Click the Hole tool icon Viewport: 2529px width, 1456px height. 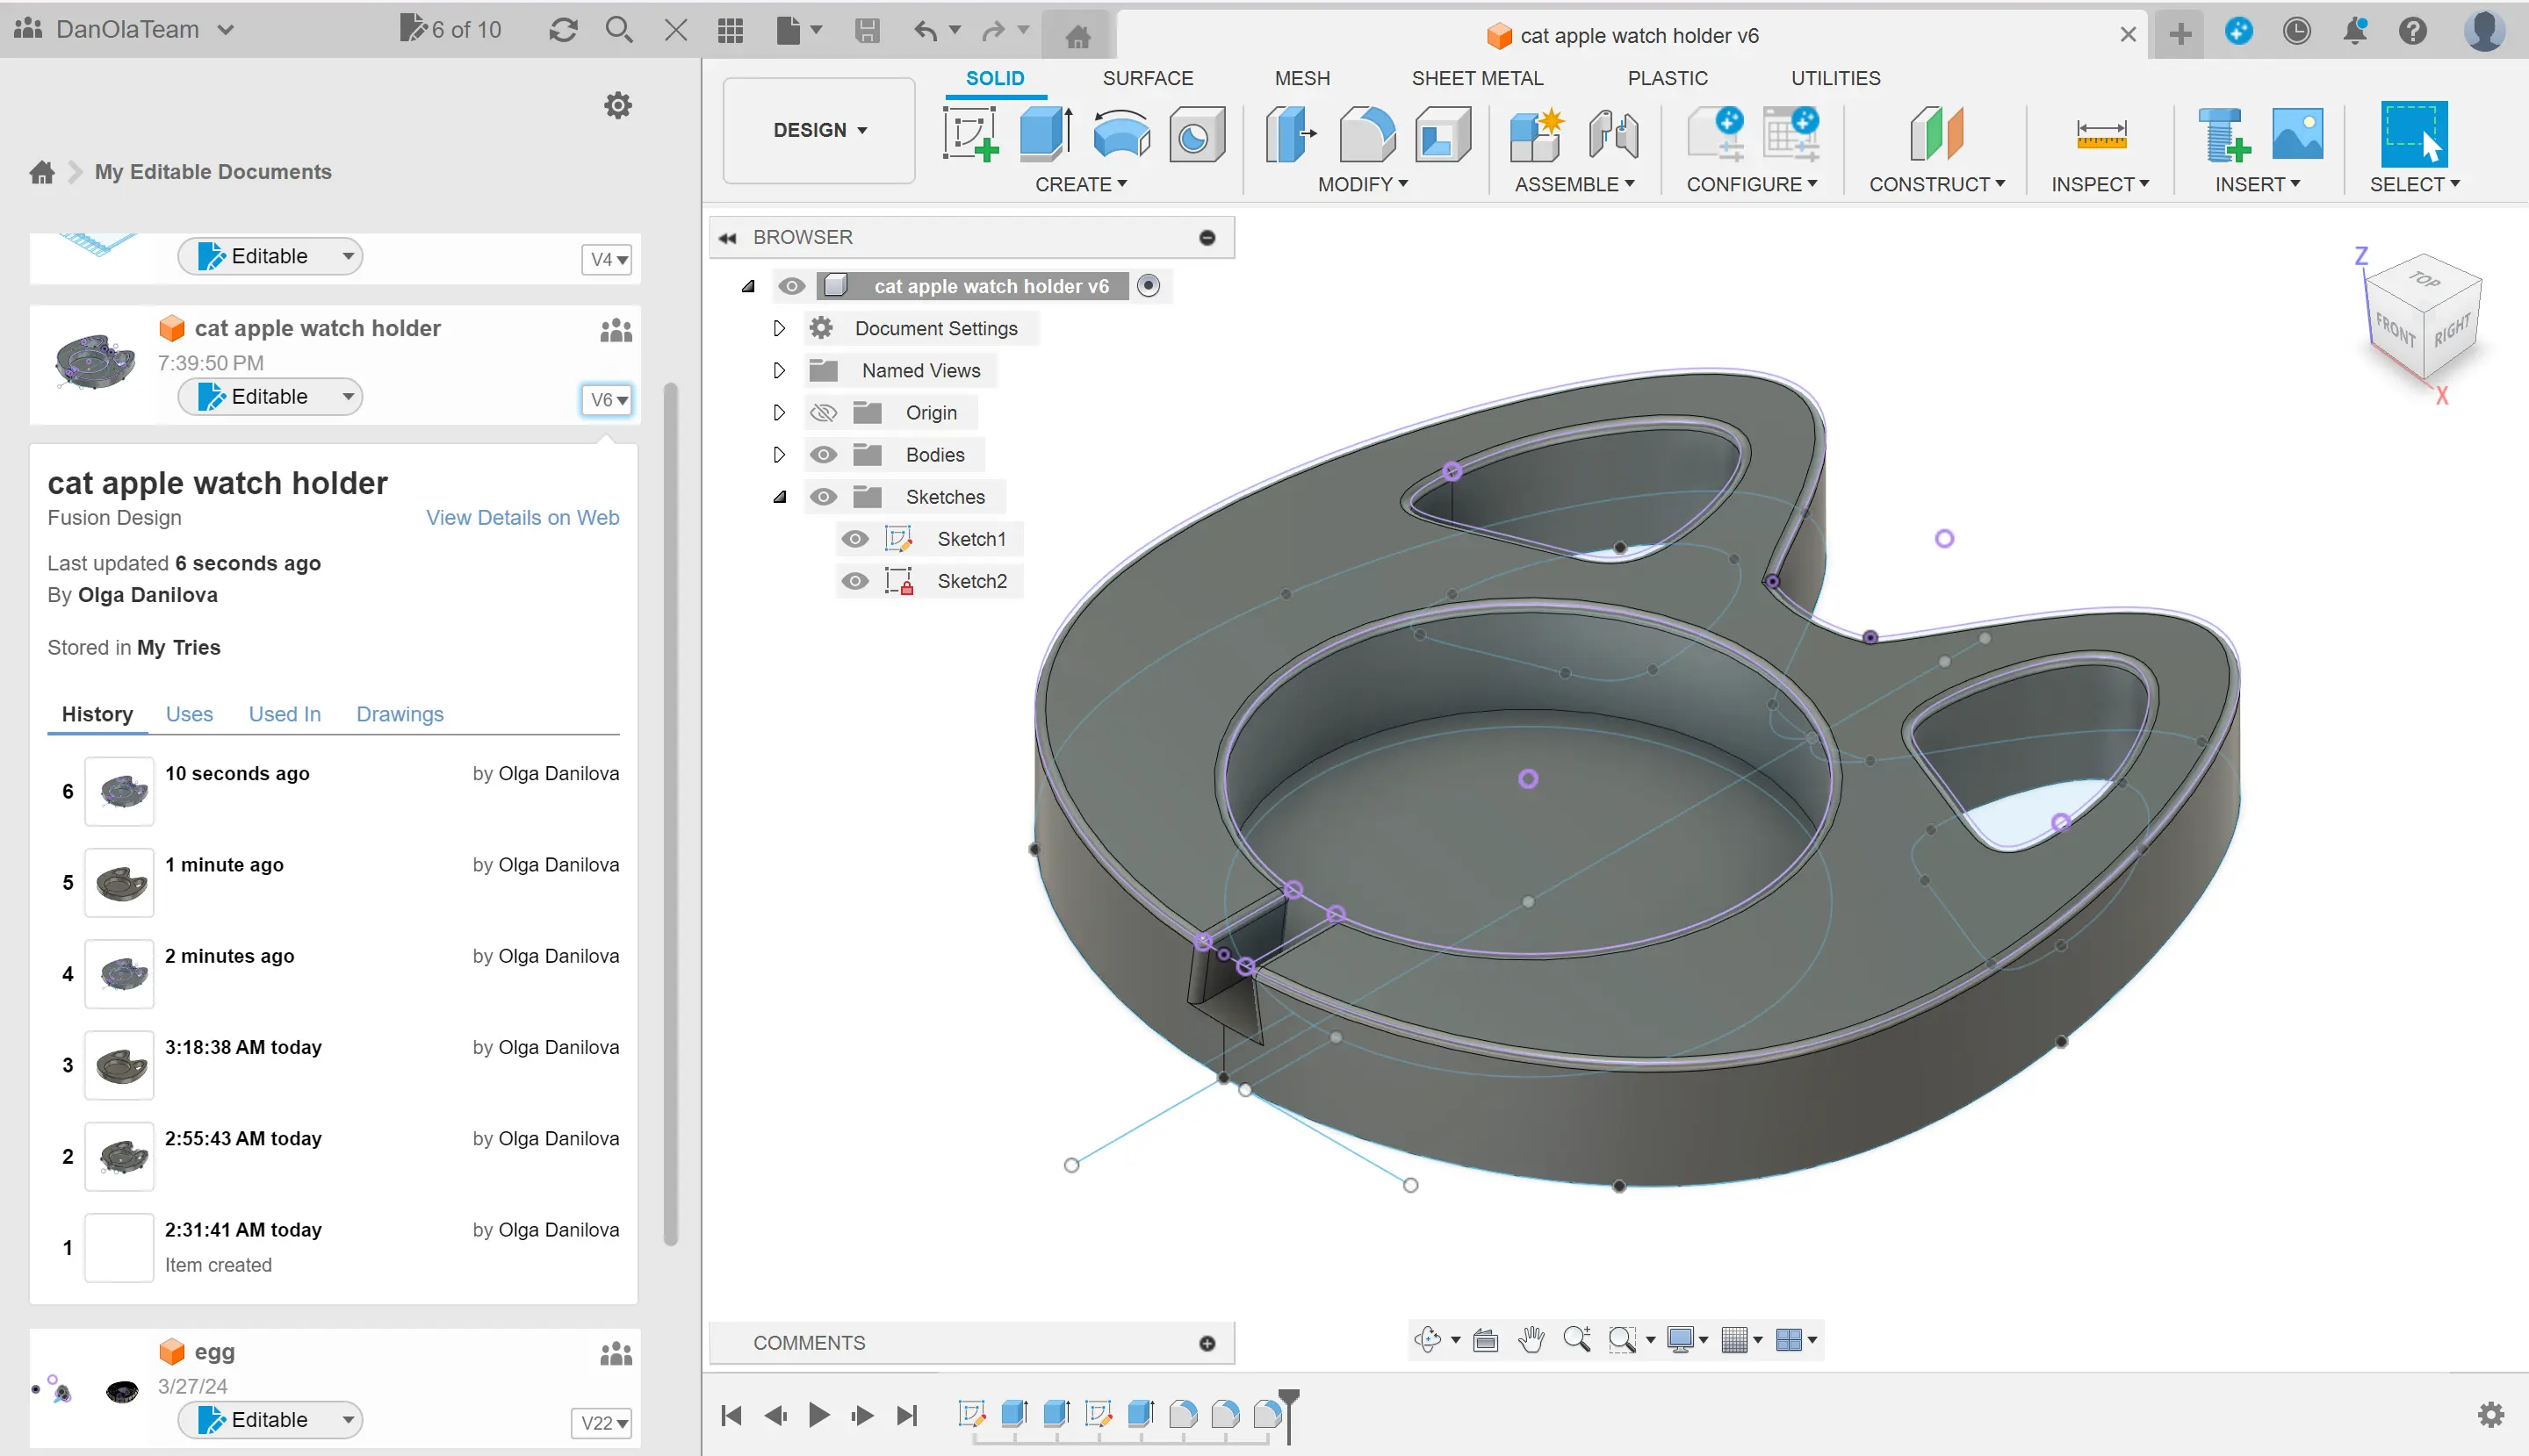point(1197,134)
